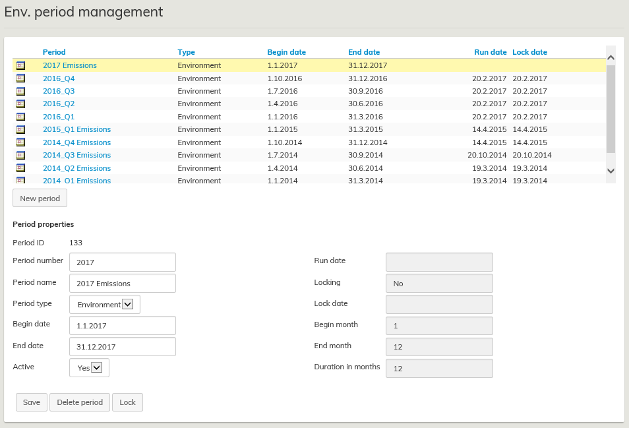Click the row icon next to 2016_Q2
This screenshot has width=629, height=428.
(20, 104)
